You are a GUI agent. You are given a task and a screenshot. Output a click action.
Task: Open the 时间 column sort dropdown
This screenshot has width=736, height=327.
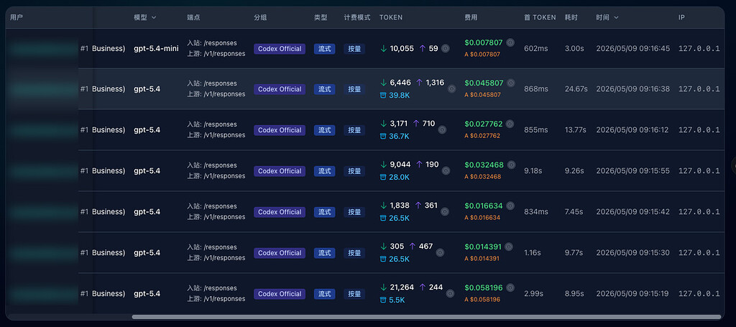point(616,17)
